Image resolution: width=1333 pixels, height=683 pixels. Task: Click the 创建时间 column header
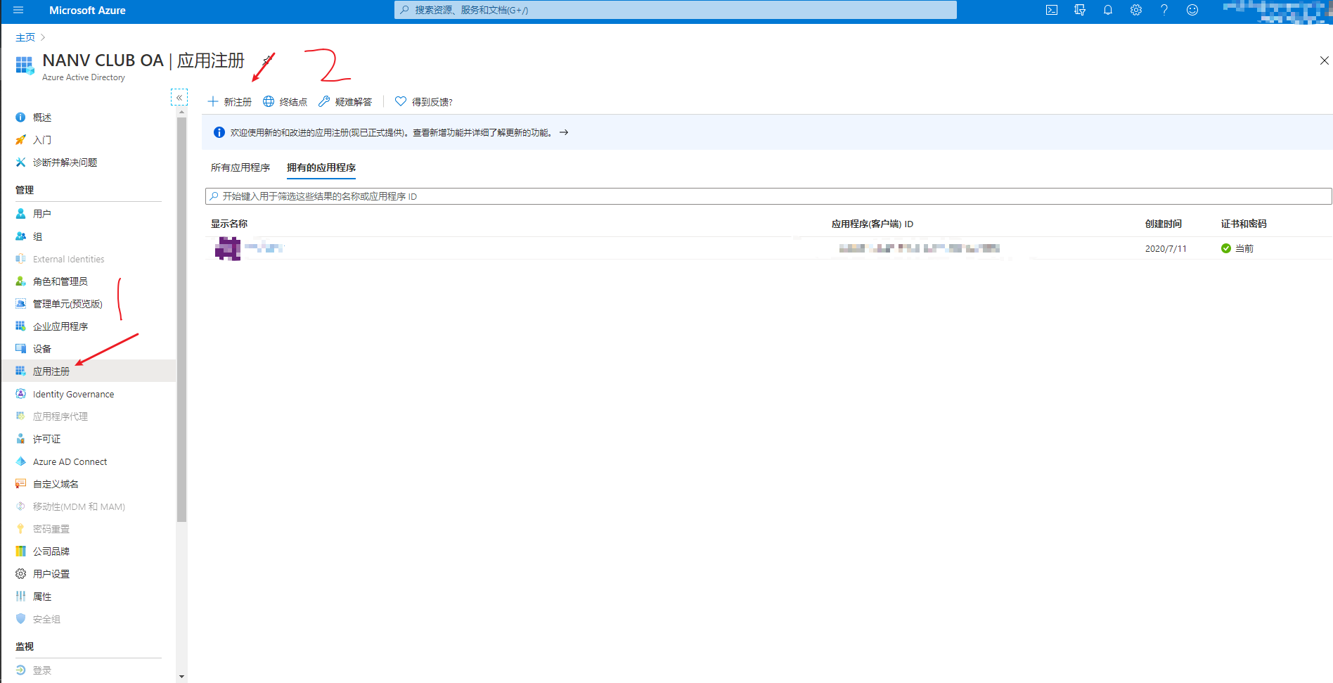1164,224
